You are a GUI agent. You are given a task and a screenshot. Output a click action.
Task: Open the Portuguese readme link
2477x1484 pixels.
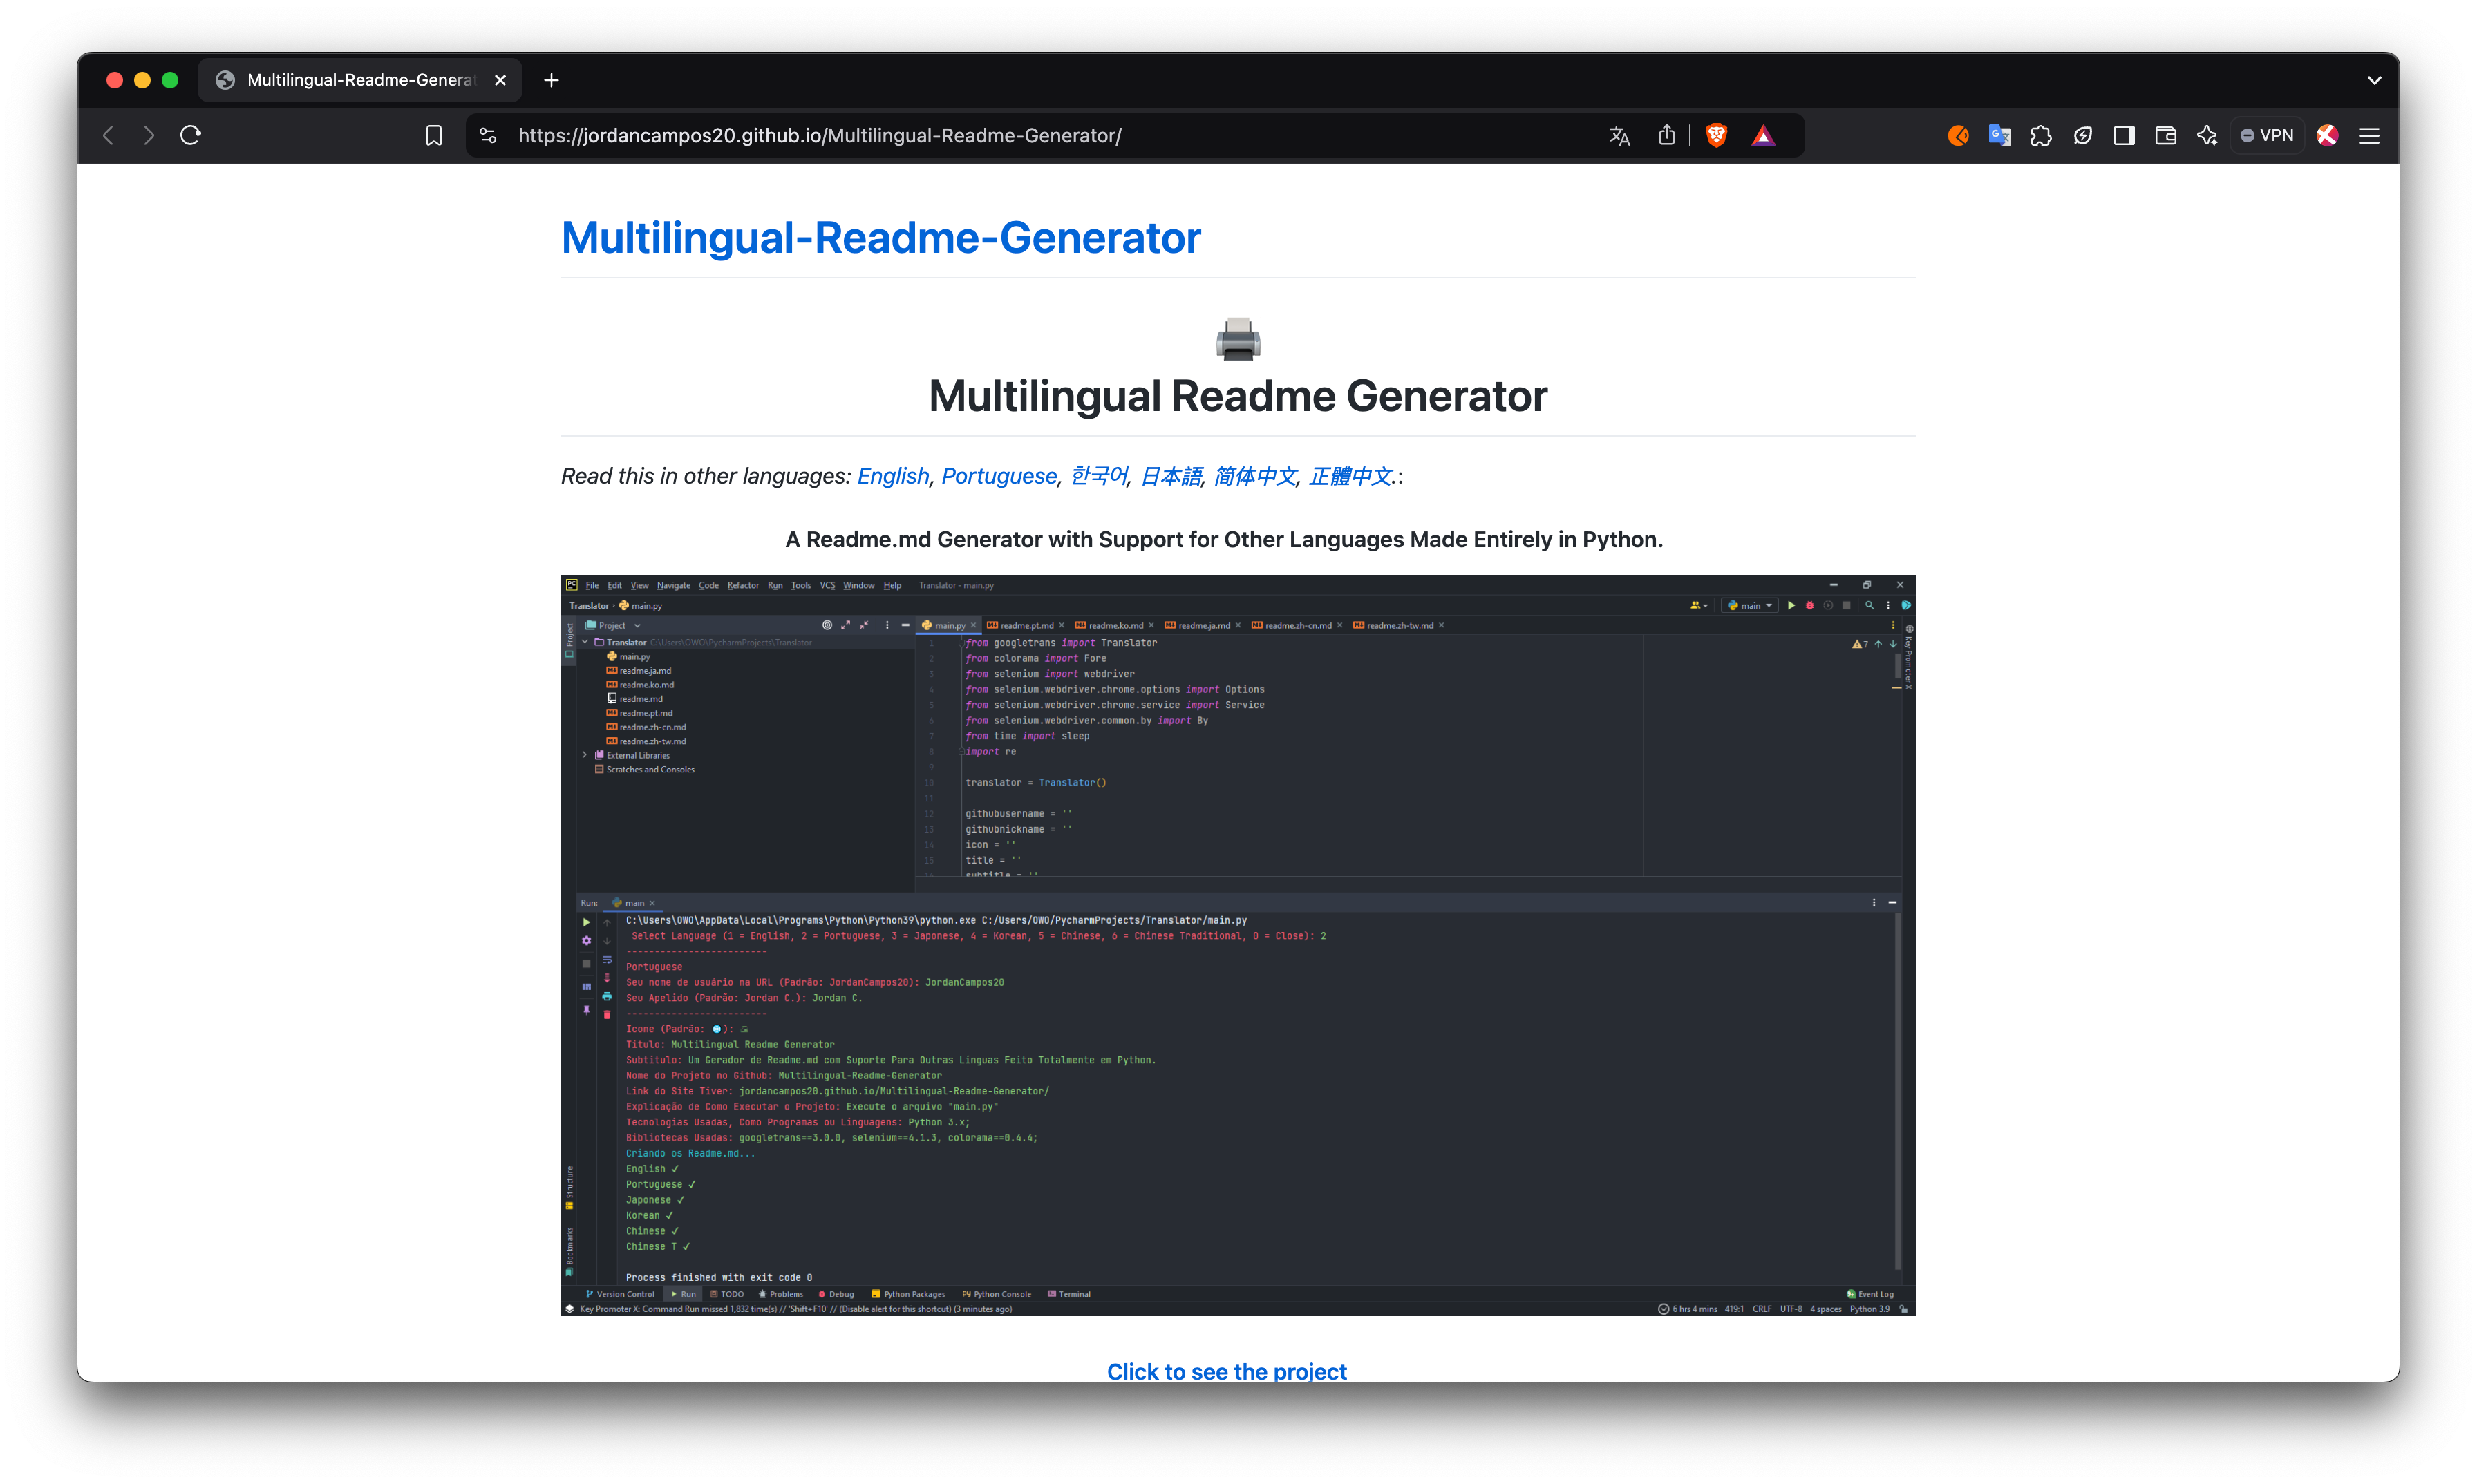(x=999, y=476)
